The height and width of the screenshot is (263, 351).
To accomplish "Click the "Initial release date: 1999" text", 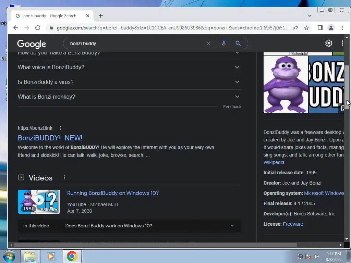I will point(290,173).
